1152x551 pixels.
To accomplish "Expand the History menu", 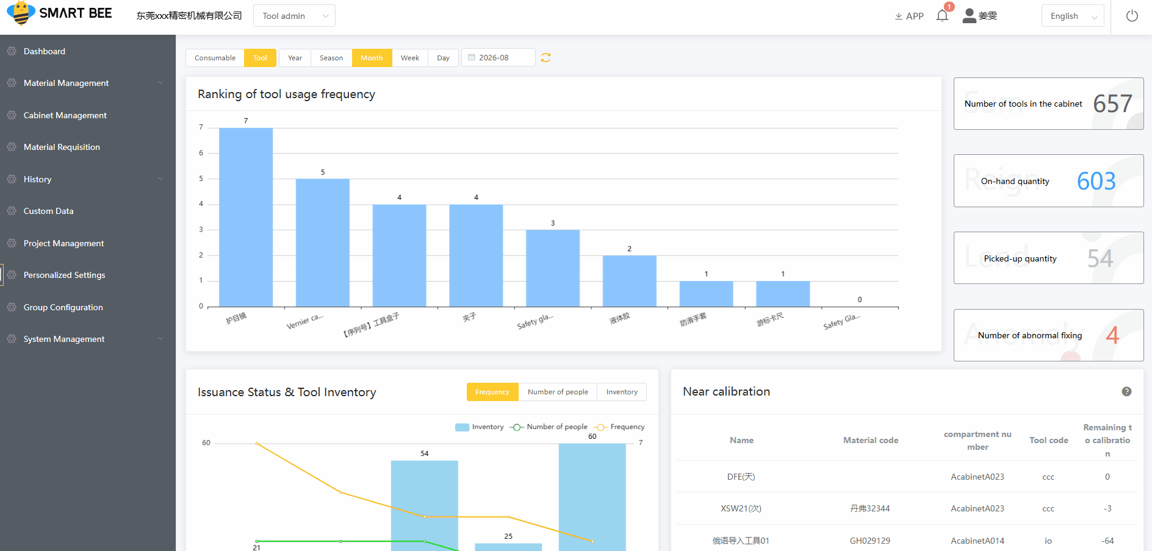I will click(88, 179).
